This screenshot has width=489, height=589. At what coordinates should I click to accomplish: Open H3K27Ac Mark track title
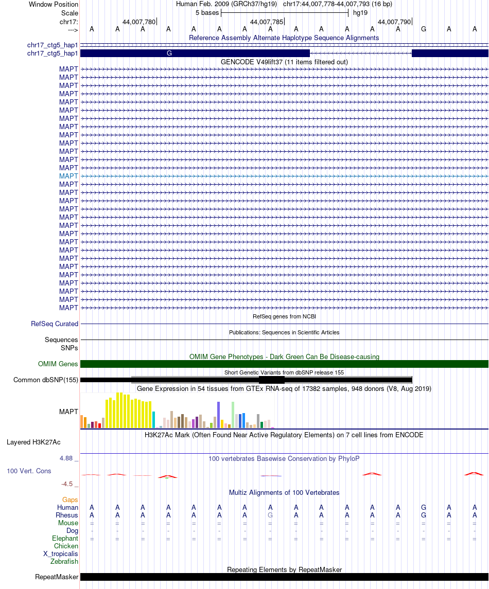tap(284, 435)
